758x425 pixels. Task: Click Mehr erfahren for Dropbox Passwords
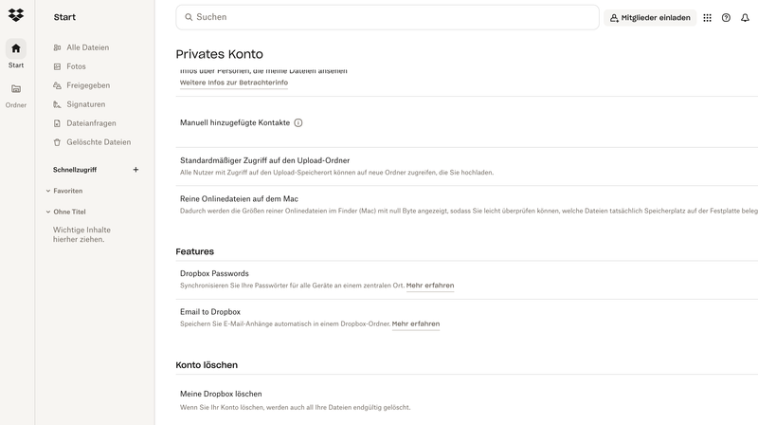click(x=430, y=286)
